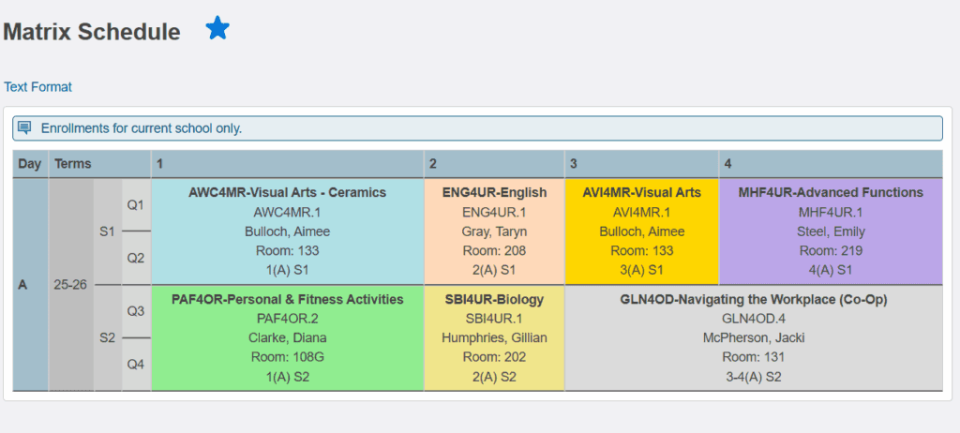Click the 1(A) S1 schedule text
This screenshot has height=433, width=960.
pos(287,270)
